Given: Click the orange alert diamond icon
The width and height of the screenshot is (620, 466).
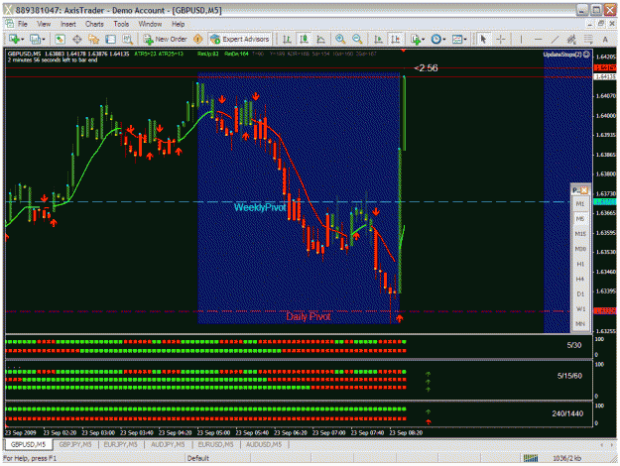Looking at the screenshot, I should point(197,39).
